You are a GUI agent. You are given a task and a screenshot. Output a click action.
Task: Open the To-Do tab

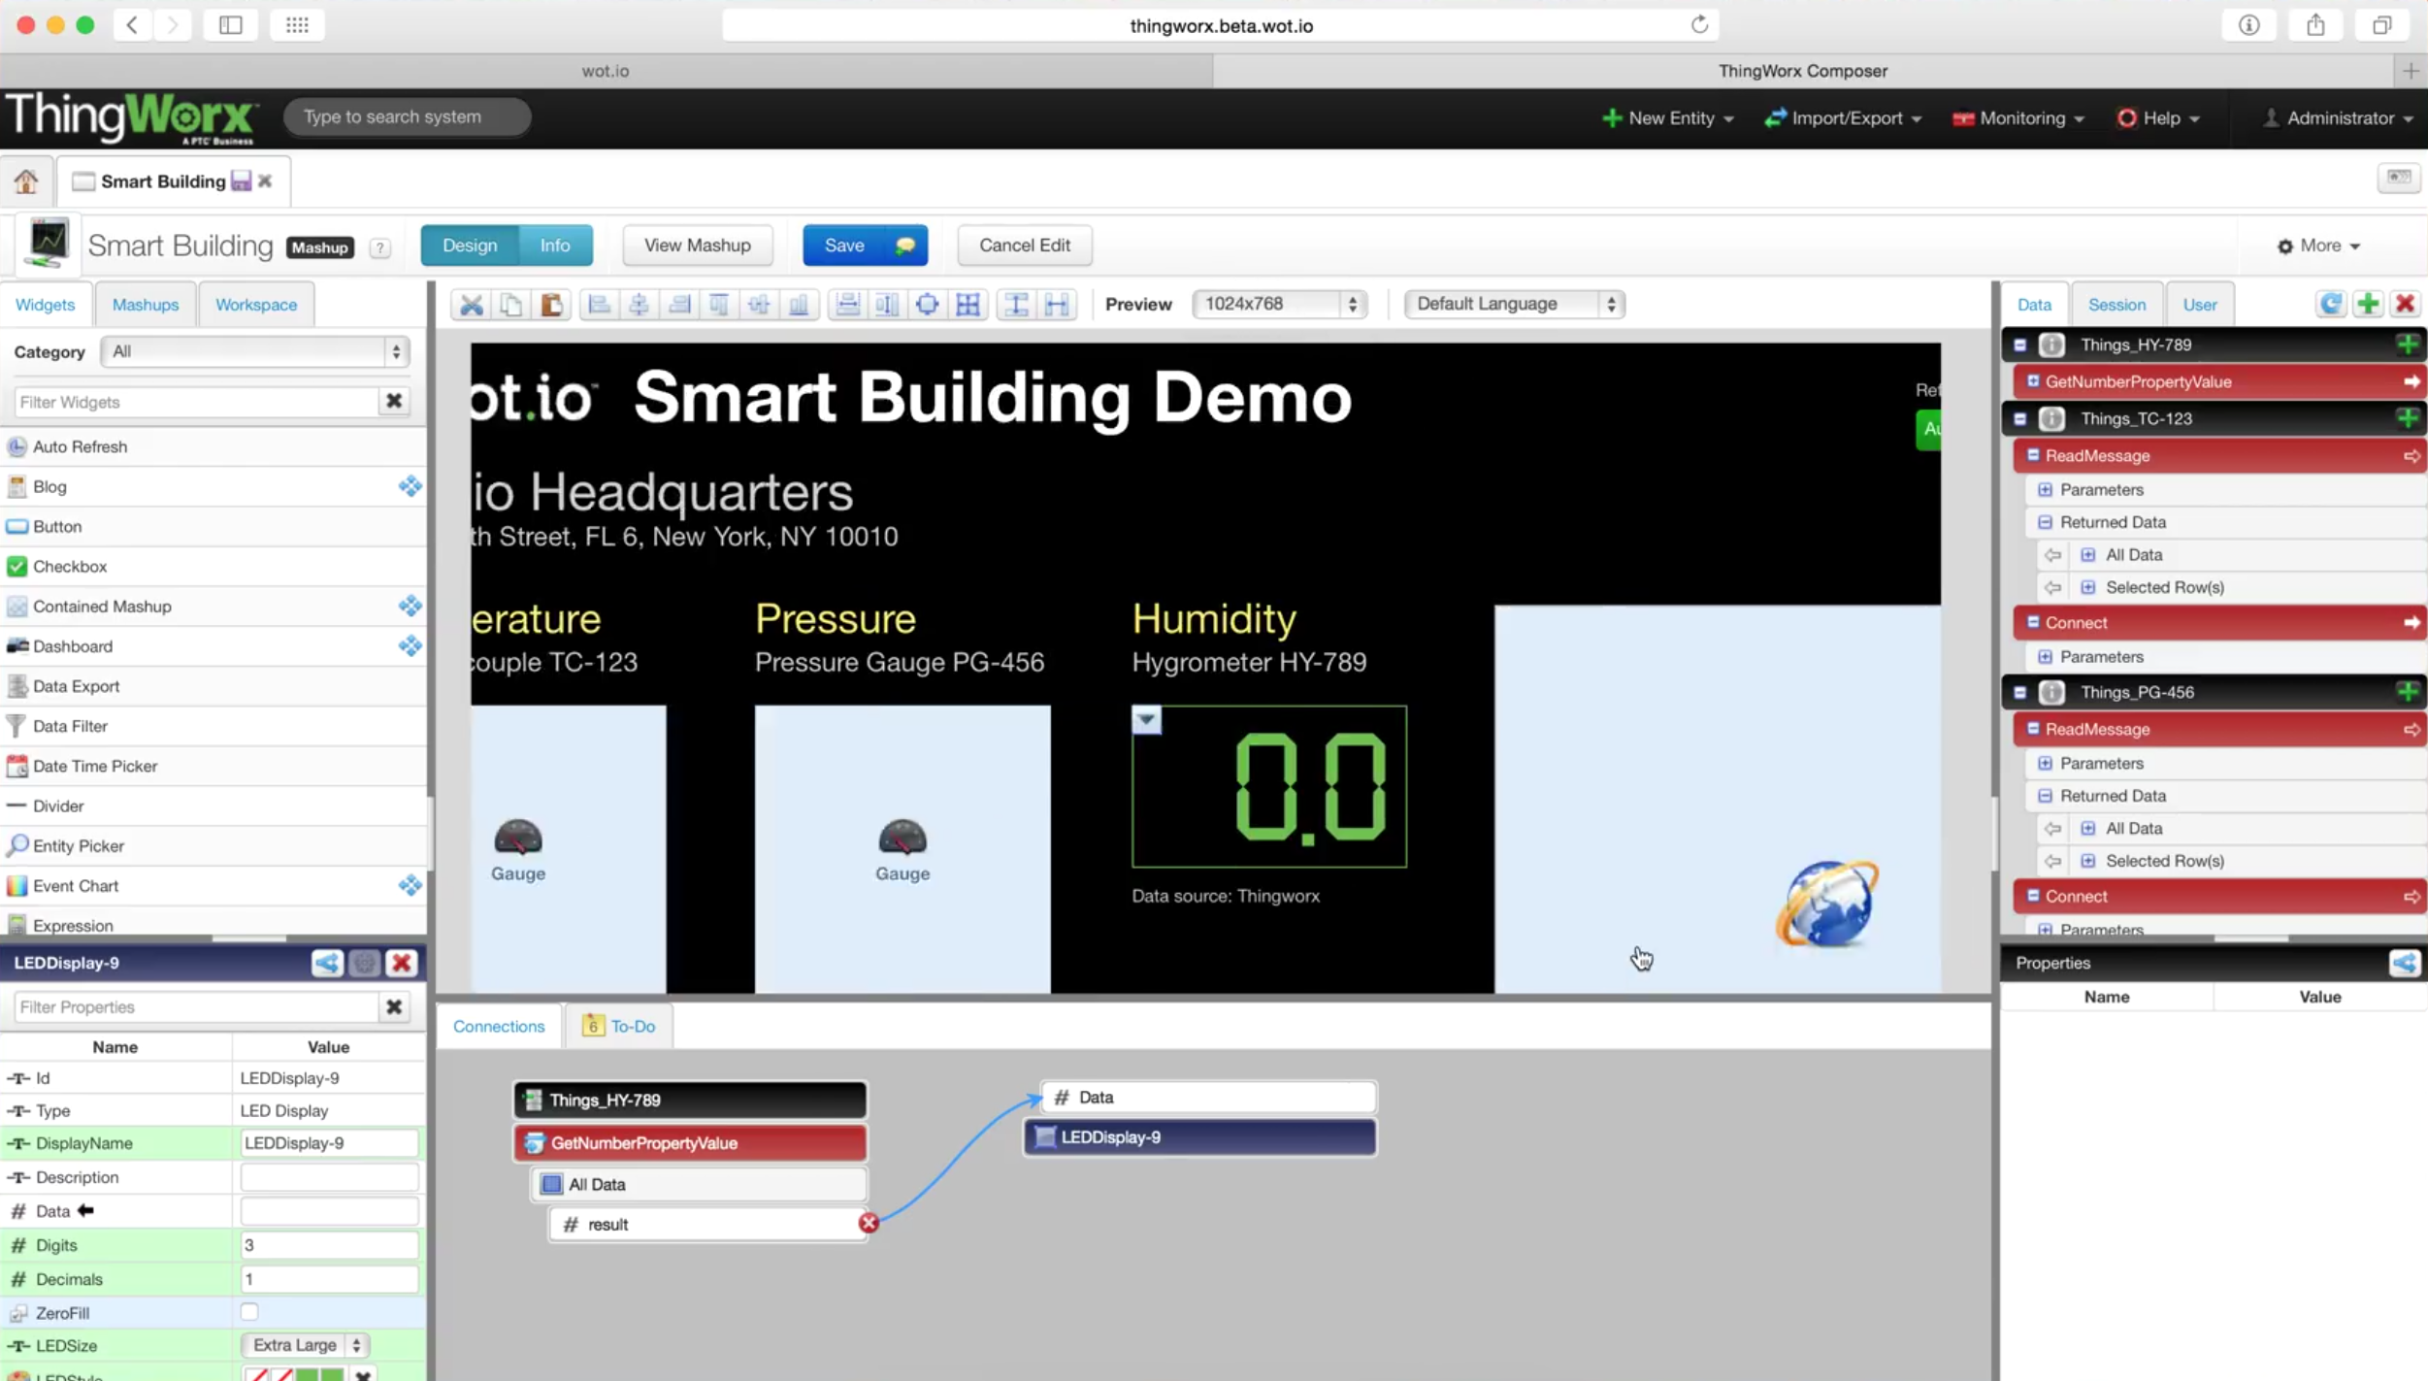tap(619, 1026)
